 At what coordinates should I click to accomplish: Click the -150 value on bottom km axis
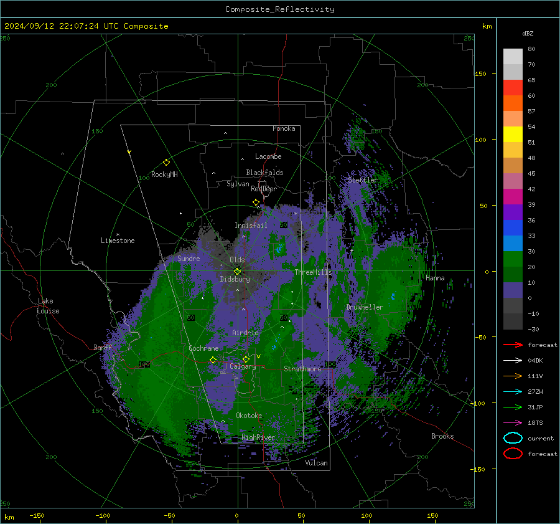[37, 515]
